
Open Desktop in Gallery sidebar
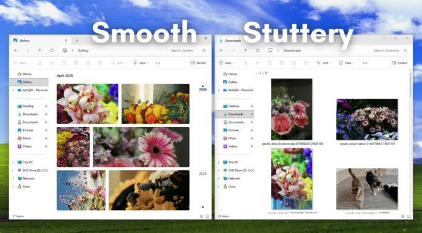28,106
